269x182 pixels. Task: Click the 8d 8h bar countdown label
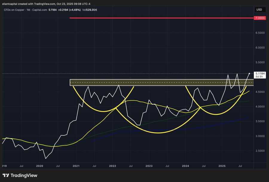[259, 77]
